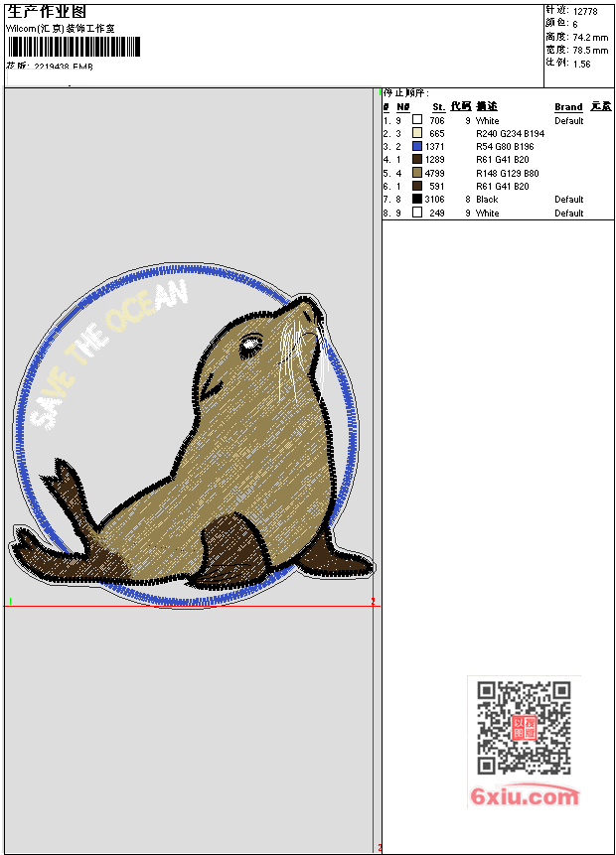Screen dimensions: 616x855
Task: Click the QR code image
Action: click(x=524, y=728)
